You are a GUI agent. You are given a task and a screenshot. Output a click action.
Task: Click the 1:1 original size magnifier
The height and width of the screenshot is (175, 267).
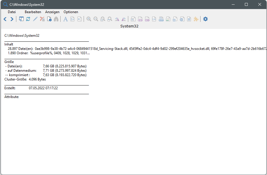pyautogui.click(x=103, y=19)
